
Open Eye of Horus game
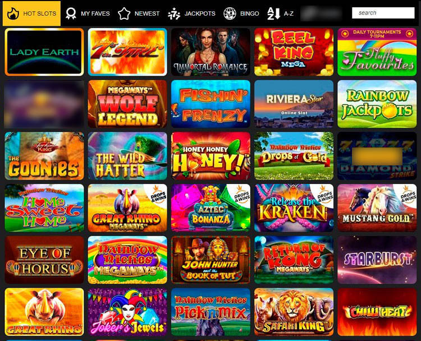tap(44, 260)
